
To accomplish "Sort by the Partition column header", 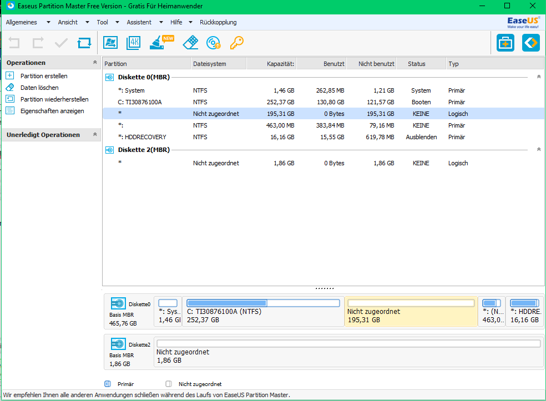I will pos(146,64).
